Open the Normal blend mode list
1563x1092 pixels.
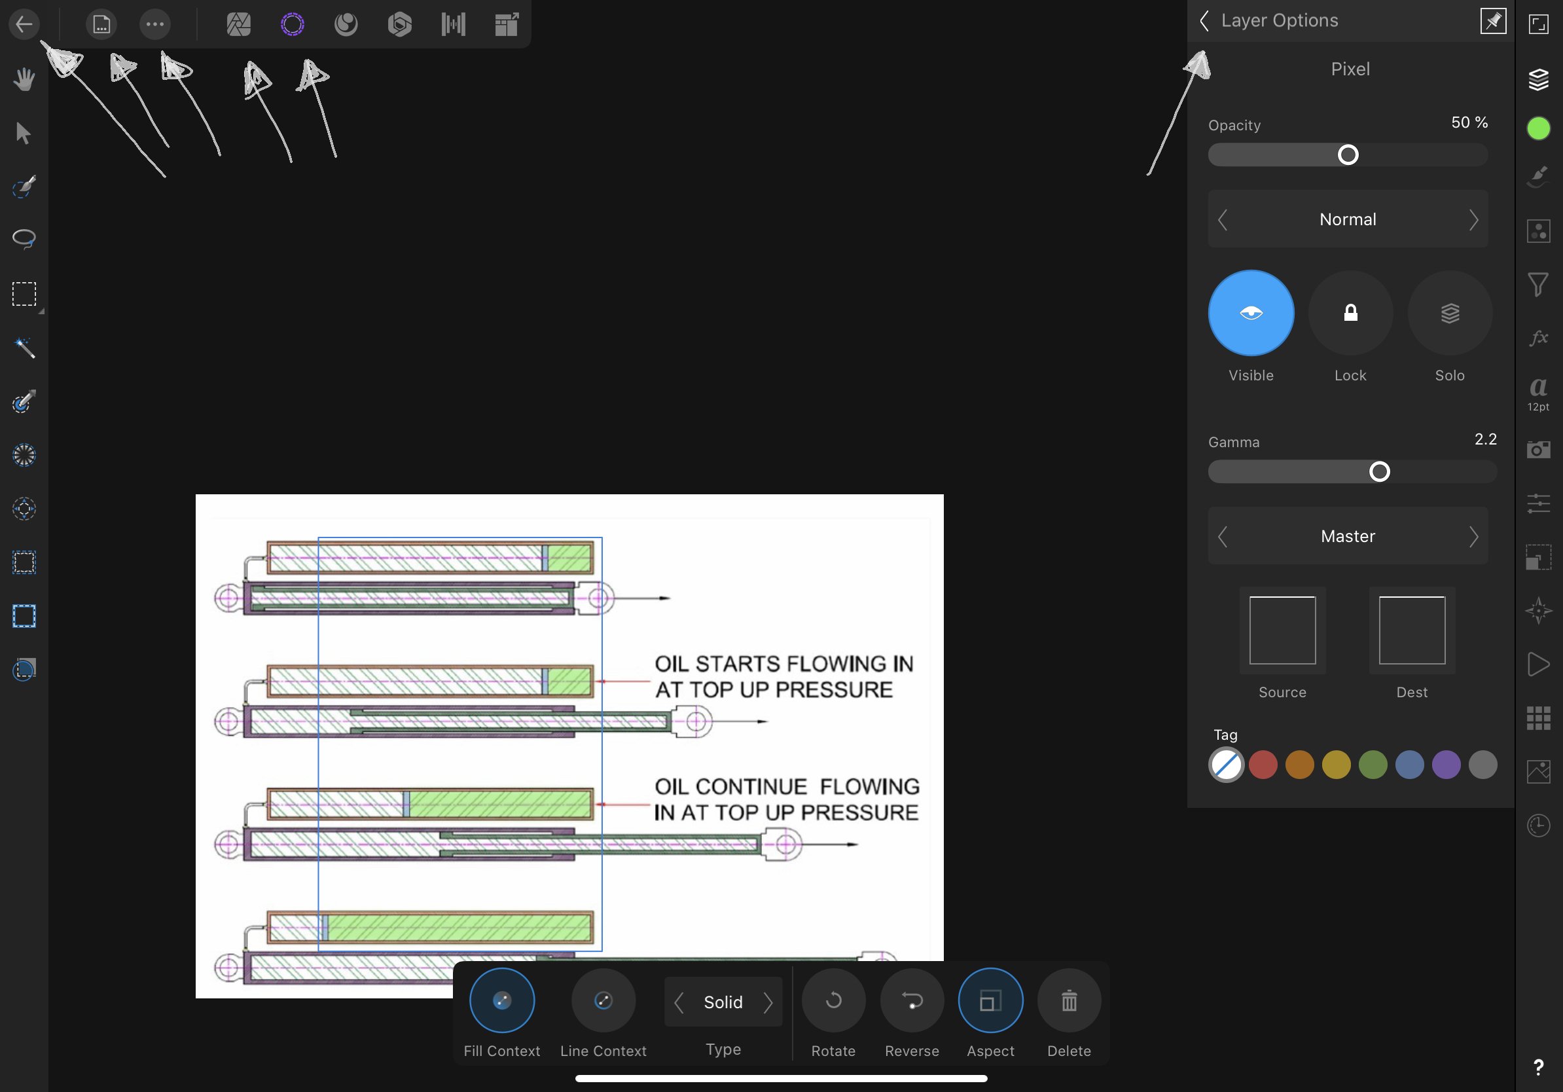pyautogui.click(x=1347, y=219)
